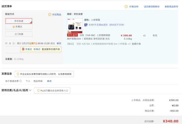
Task: Click the 对应商品 info icon
Action: pyautogui.click(x=50, y=15)
